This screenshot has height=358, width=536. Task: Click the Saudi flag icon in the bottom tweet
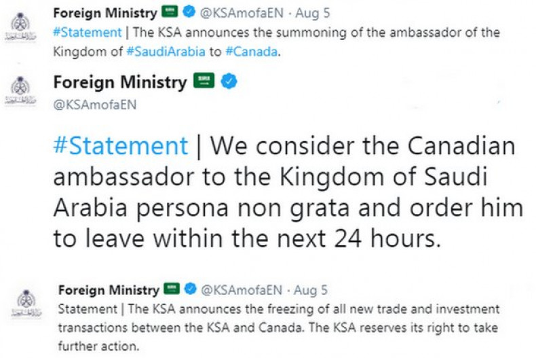pyautogui.click(x=172, y=289)
